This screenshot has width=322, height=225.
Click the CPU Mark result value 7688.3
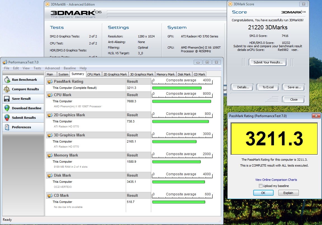(x=131, y=101)
